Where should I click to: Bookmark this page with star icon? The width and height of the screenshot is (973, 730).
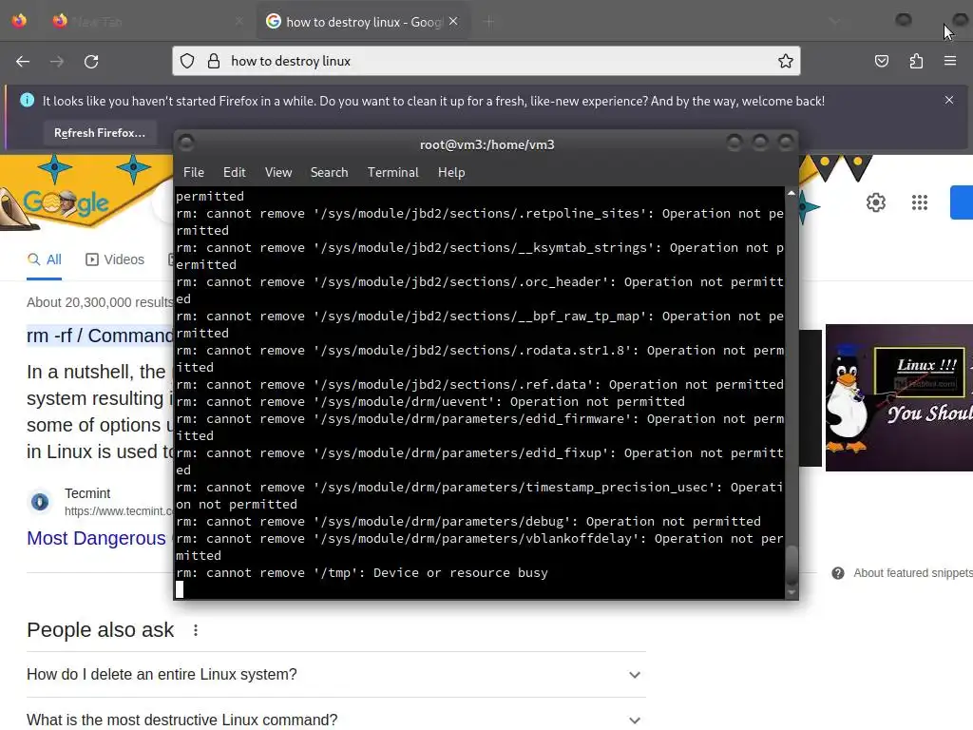(786, 61)
